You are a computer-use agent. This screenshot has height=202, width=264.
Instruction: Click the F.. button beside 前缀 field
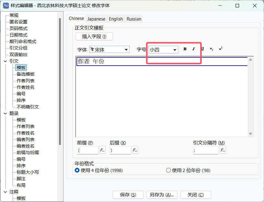click(102, 150)
